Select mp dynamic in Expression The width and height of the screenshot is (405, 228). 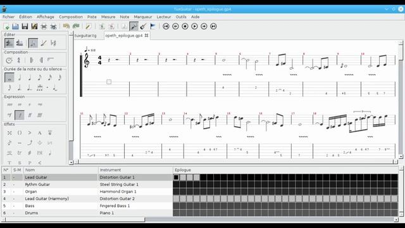tap(40, 104)
